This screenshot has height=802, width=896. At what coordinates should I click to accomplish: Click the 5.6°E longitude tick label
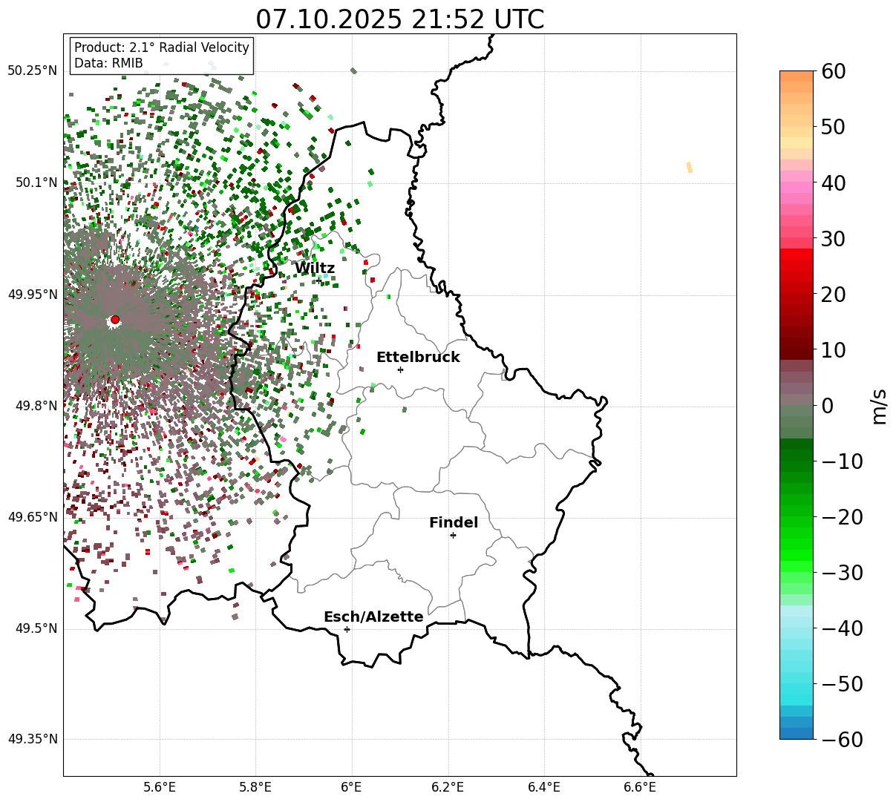[x=160, y=786]
